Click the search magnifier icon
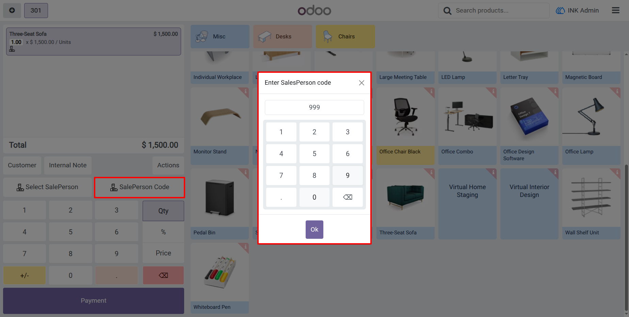 coord(447,11)
